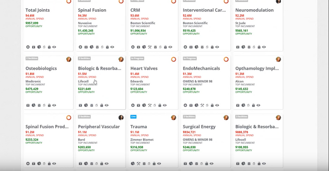Open calendar icon on the Spinal Fusion card

[97, 47]
